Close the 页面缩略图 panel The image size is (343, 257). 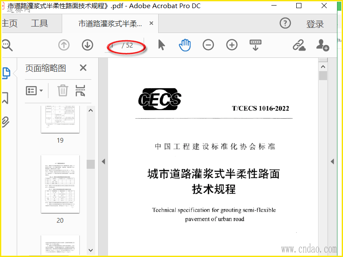tap(83, 68)
